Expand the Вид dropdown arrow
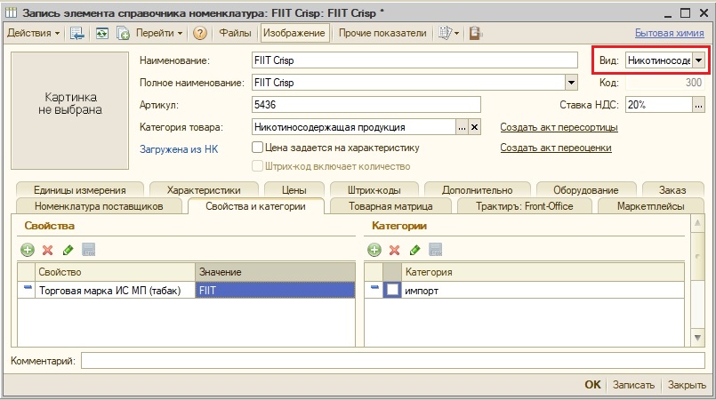The width and height of the screenshot is (716, 400). (698, 60)
